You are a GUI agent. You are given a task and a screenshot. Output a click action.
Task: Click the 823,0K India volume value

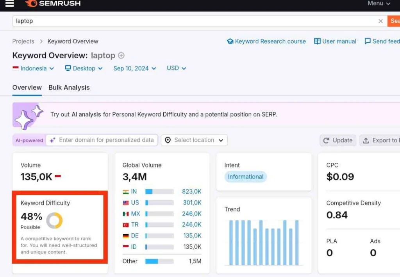191,192
